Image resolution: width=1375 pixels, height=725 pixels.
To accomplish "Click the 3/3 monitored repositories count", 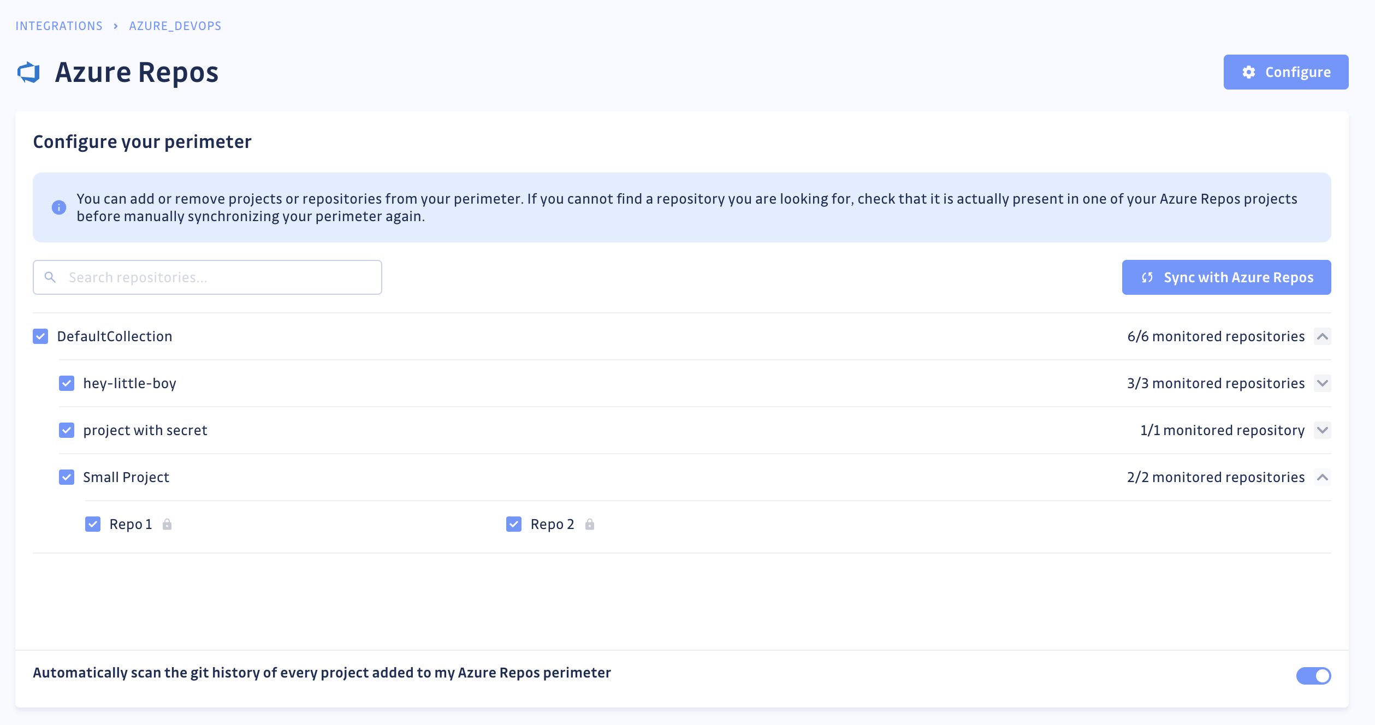I will [x=1216, y=383].
